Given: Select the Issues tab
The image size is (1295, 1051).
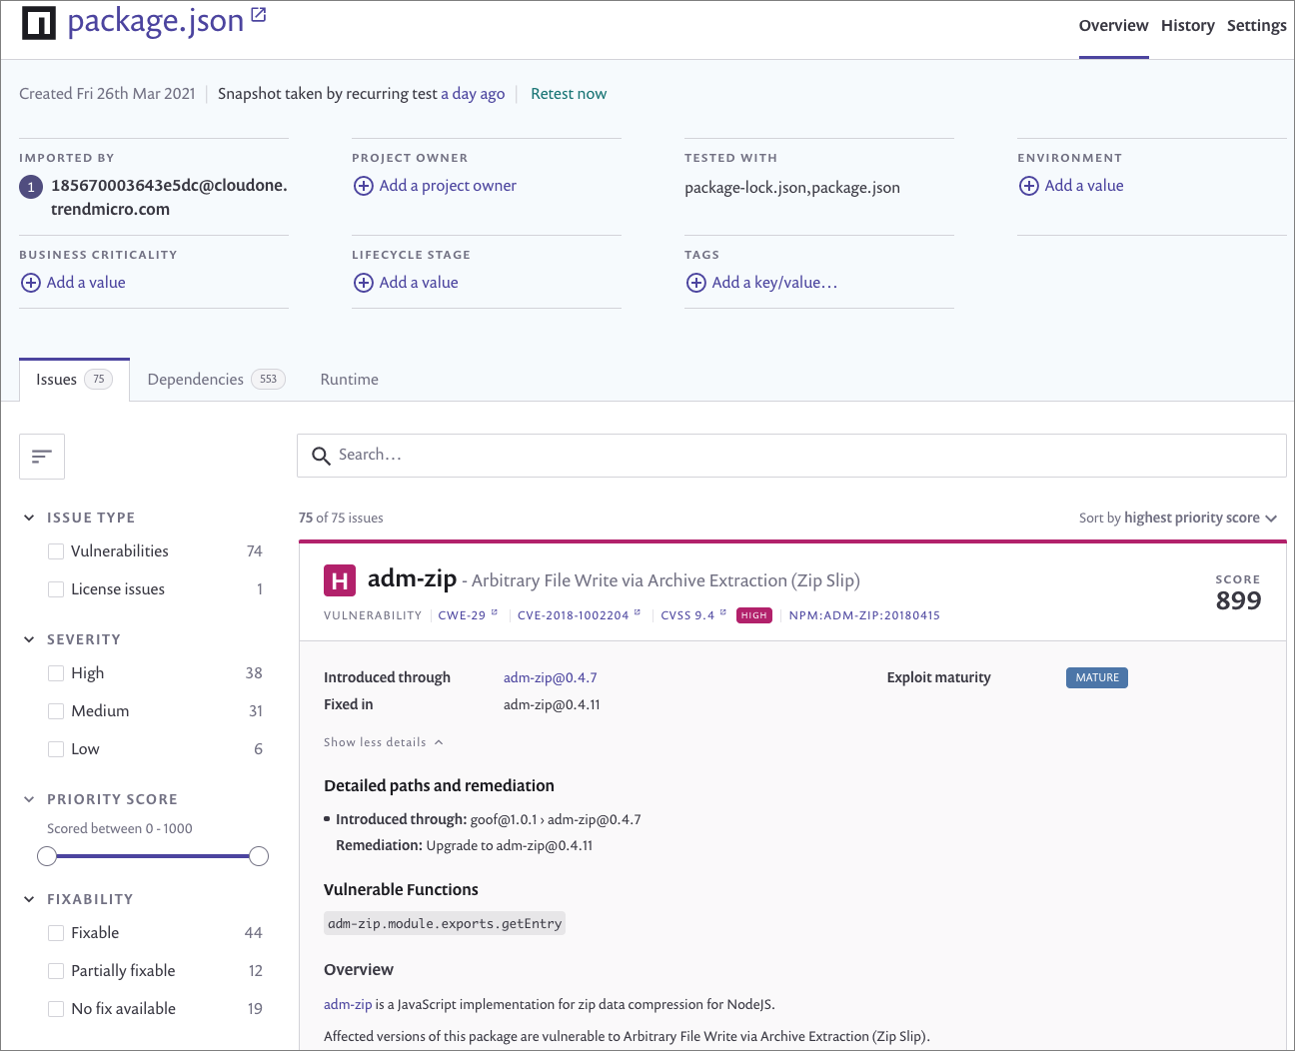Looking at the screenshot, I should click(x=74, y=380).
